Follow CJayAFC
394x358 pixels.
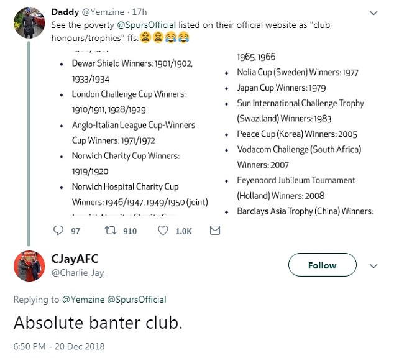[322, 265]
